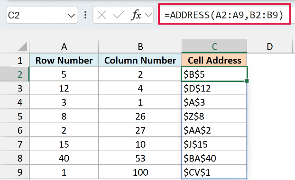
Task: Select row 5 header
Action: coord(15,116)
